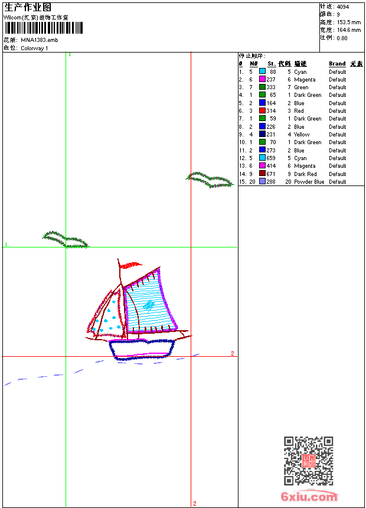Select the Yellow thread swatch in row 9

pos(262,134)
